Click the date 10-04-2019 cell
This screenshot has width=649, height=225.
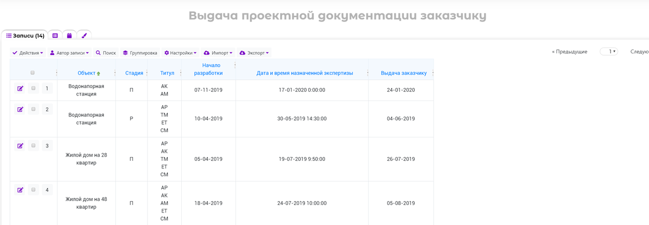208,119
